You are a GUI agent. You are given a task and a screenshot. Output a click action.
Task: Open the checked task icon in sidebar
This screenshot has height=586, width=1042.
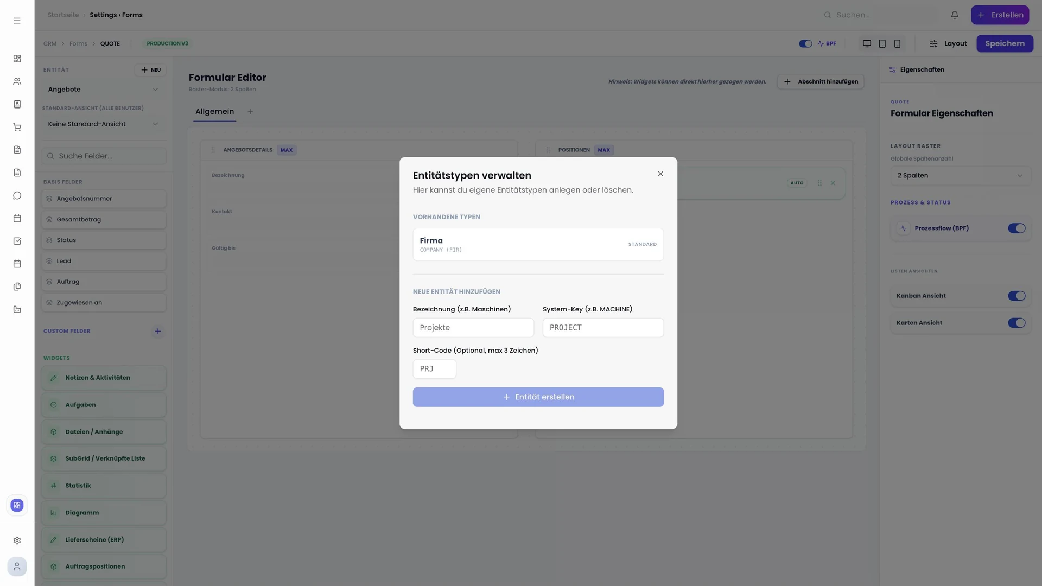[x=17, y=241]
